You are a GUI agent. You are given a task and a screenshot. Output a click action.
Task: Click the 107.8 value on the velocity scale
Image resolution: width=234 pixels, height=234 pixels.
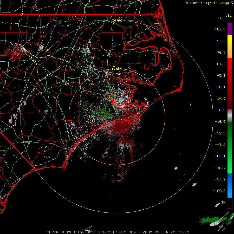[x=220, y=29]
